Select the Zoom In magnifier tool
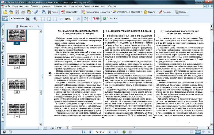The image size is (214, 135). pos(35,19)
